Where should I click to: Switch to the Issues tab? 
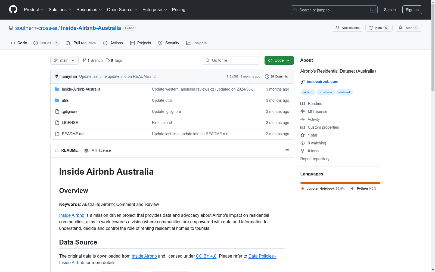click(46, 43)
